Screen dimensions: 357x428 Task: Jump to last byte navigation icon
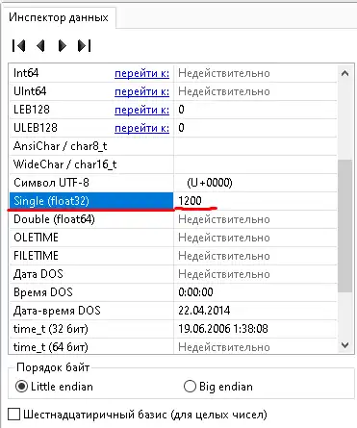pyautogui.click(x=85, y=45)
